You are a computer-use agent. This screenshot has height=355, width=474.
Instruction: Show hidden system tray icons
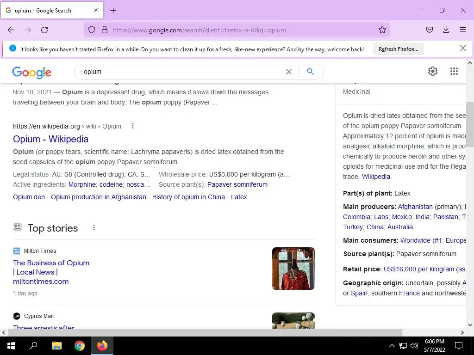pos(392,346)
